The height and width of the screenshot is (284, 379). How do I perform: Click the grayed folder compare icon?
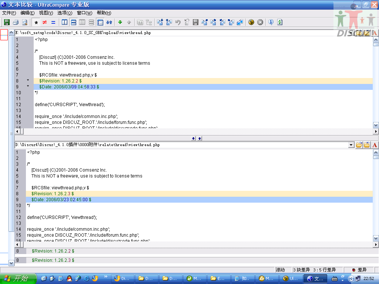coord(140,23)
